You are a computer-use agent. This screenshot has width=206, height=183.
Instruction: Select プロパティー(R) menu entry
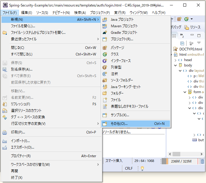tap(51, 156)
